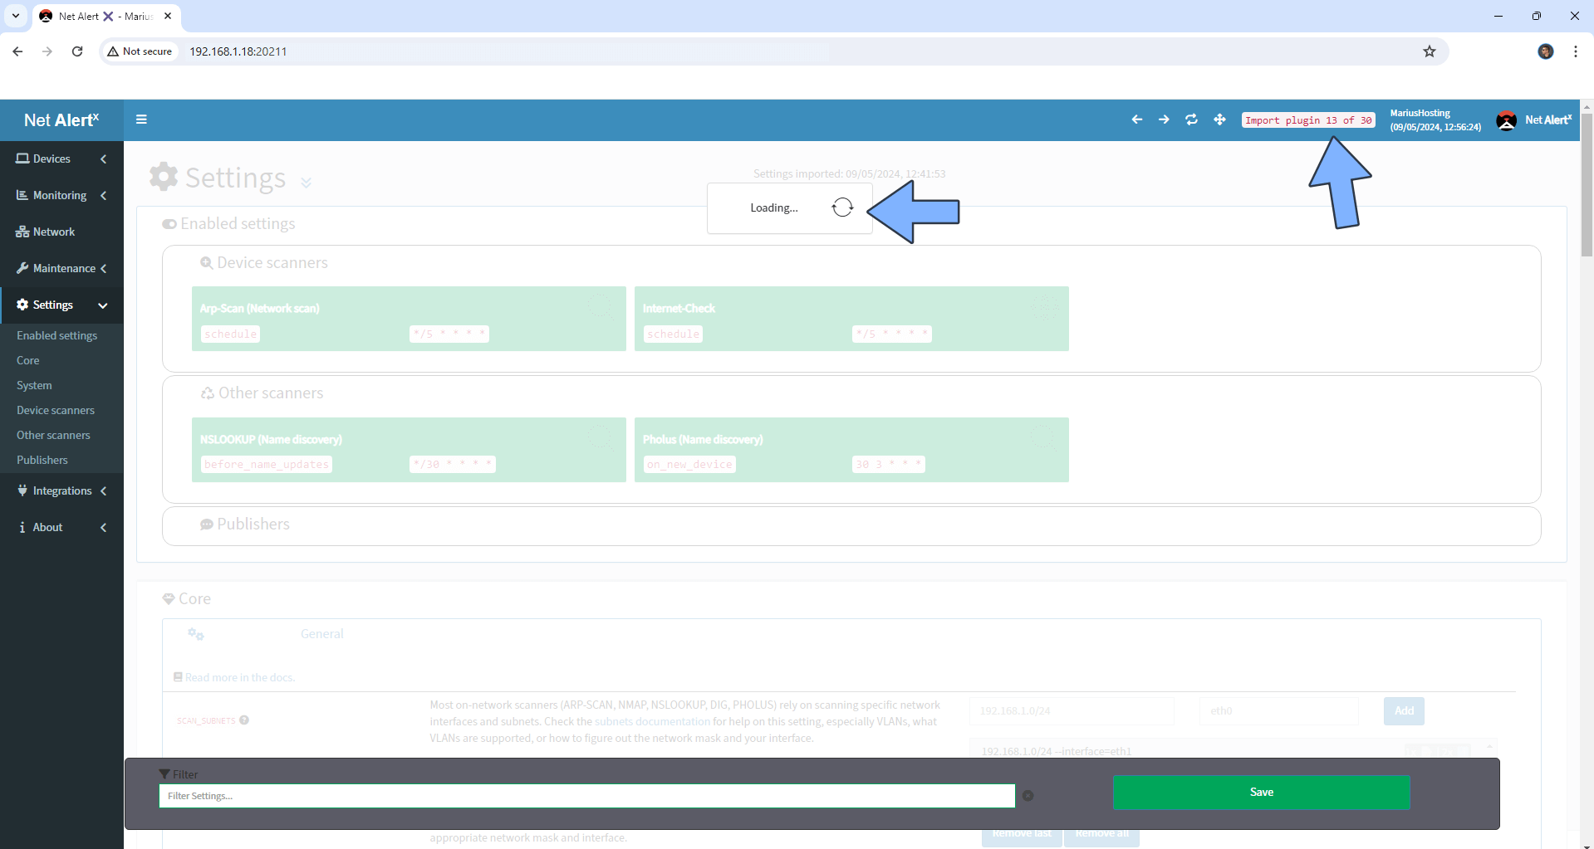Open Integrations via the plug icon

point(22,490)
